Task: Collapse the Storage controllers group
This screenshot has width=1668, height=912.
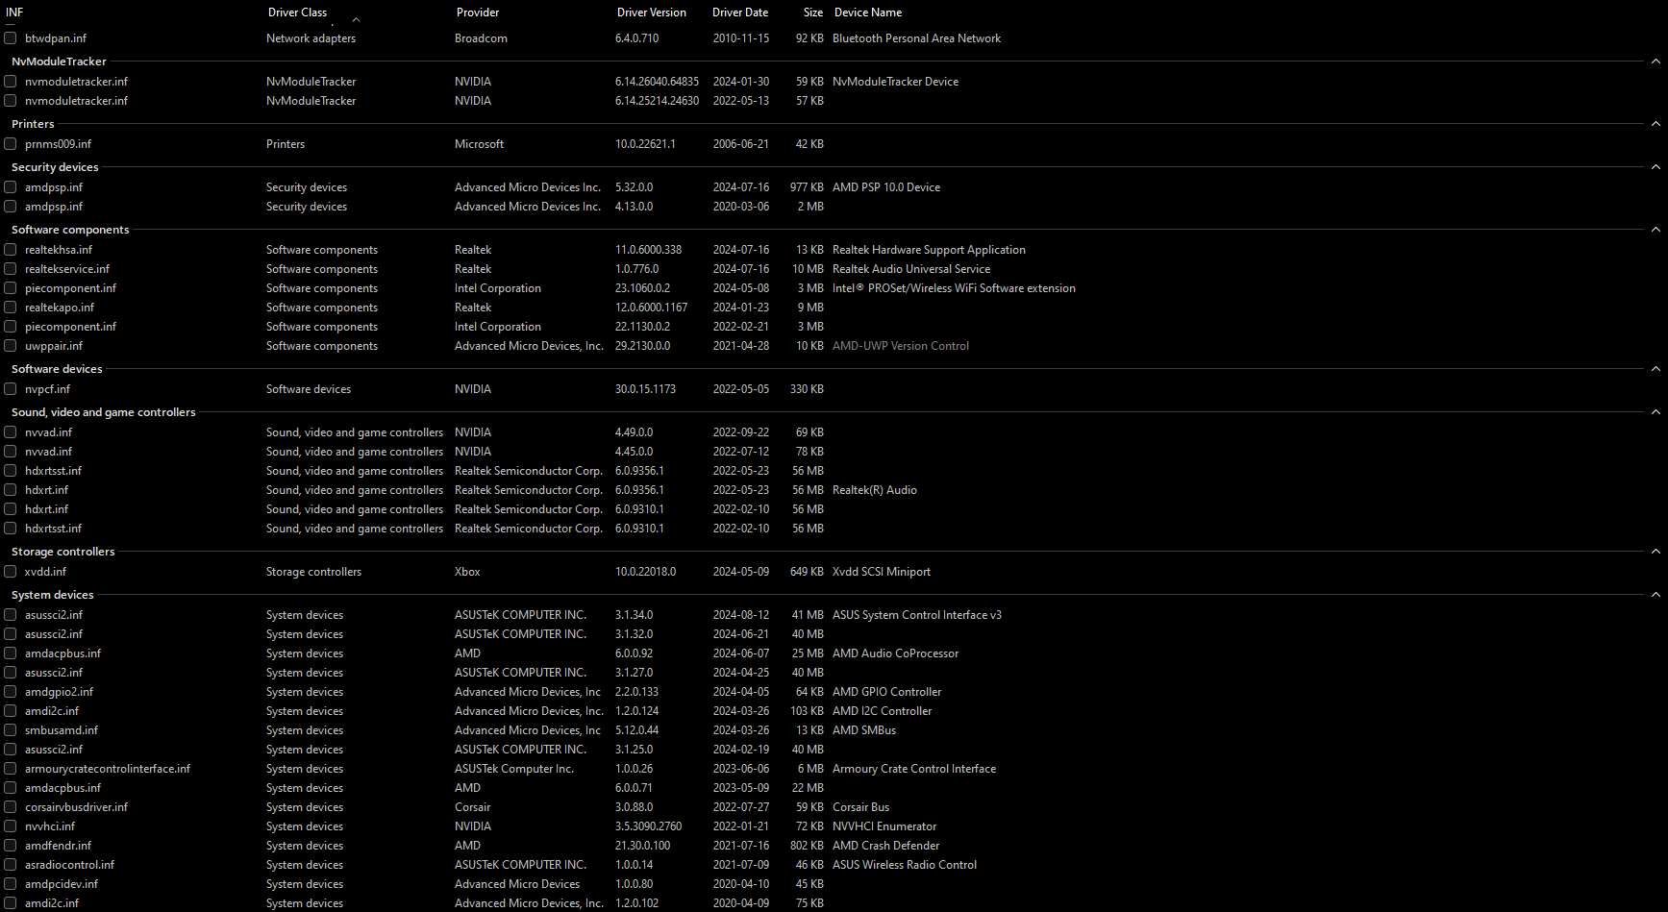Action: click(x=1656, y=552)
